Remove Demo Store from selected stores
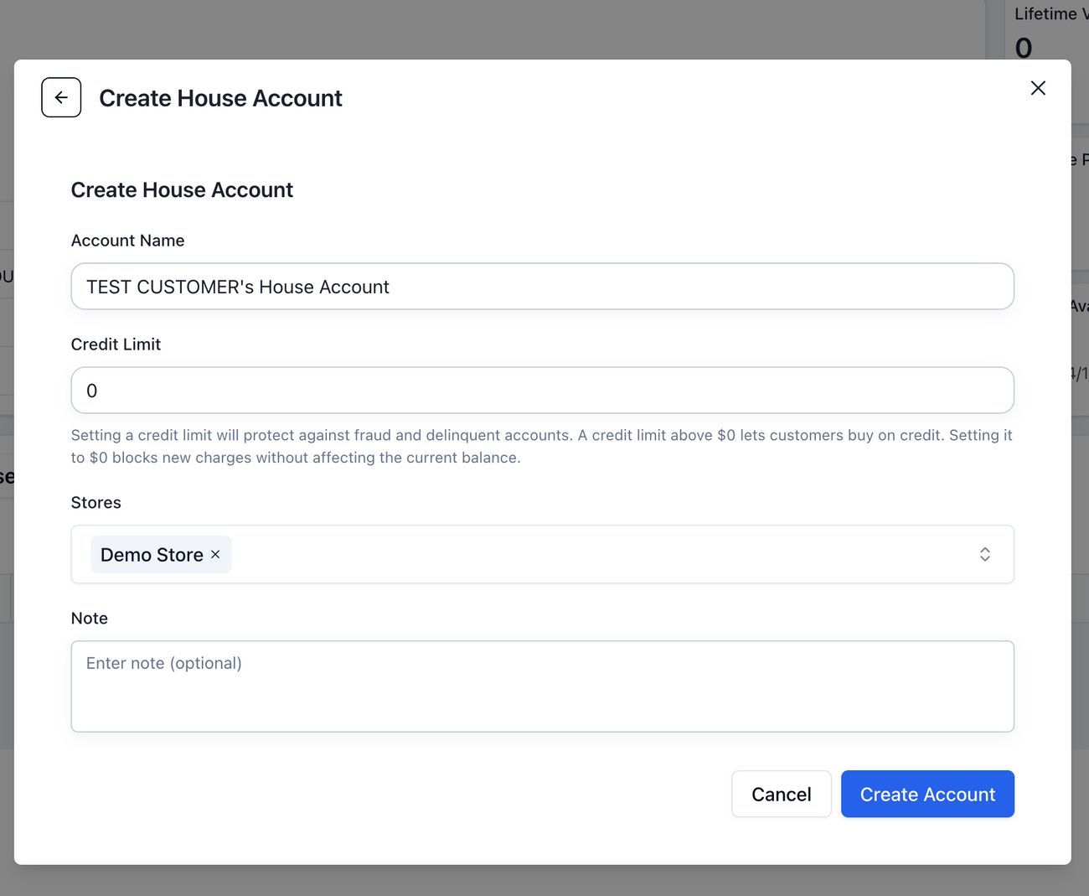This screenshot has height=896, width=1089. coord(215,555)
